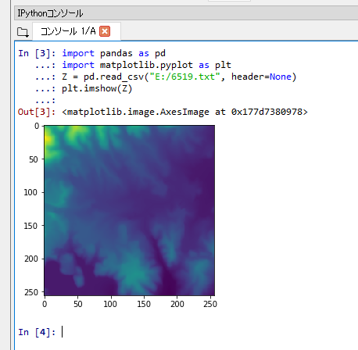Close the コンソール 1/A tab
The width and height of the screenshot is (358, 350).
(x=105, y=31)
